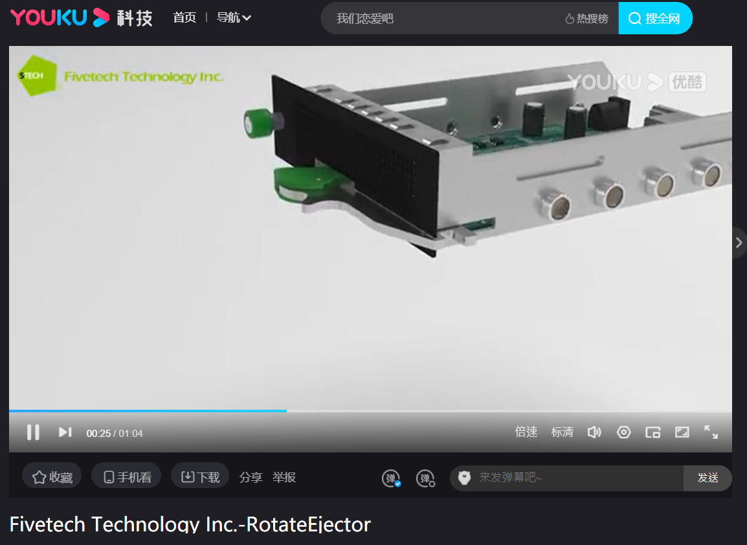
Task: Enable picture-in-picture mini window
Action: [x=652, y=432]
